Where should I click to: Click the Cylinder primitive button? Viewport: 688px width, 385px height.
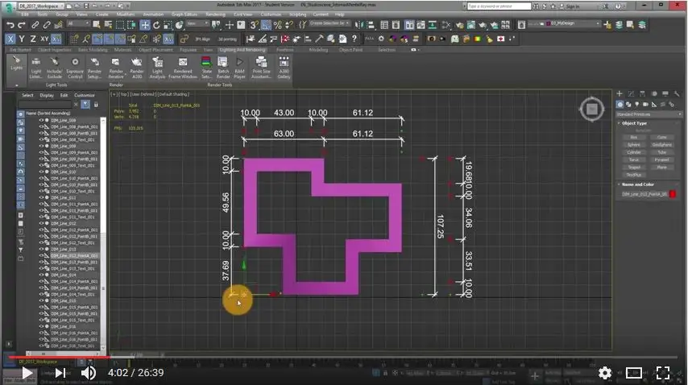(633, 152)
